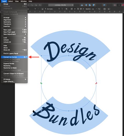Choose Show All menu entry
Viewport: 124px width, 136px height.
tap(14, 50)
